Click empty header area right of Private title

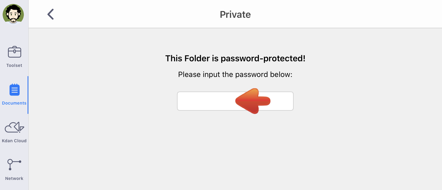pyautogui.click(x=344, y=14)
